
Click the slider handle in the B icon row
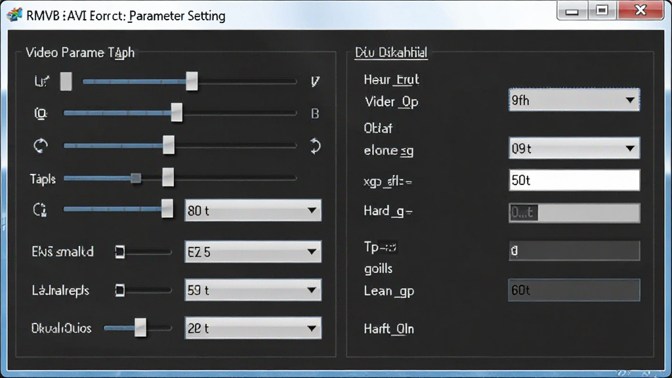[177, 113]
